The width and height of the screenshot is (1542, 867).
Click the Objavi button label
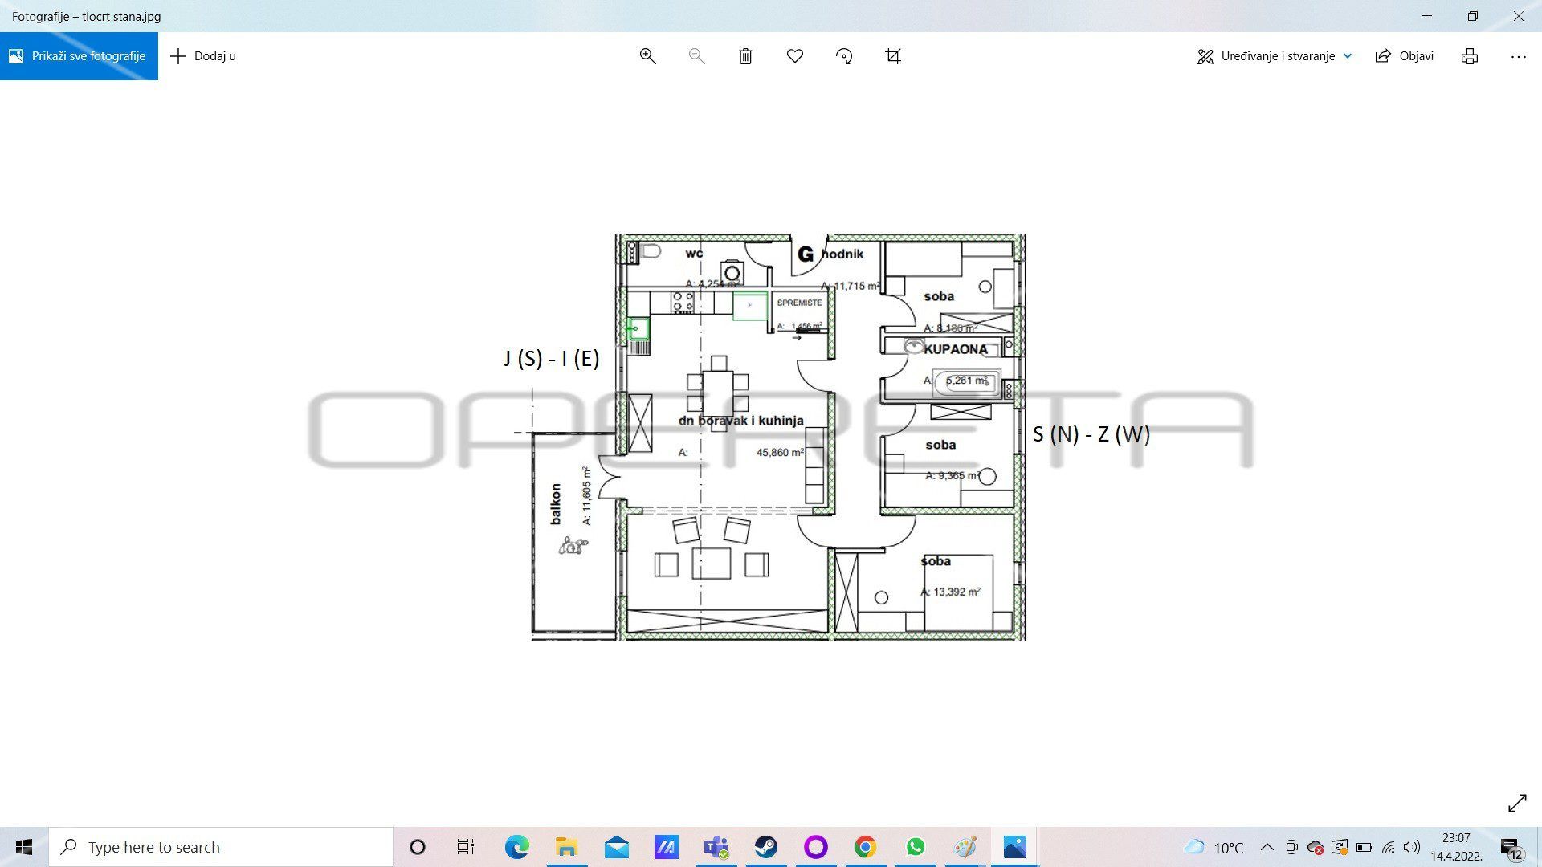pos(1417,55)
